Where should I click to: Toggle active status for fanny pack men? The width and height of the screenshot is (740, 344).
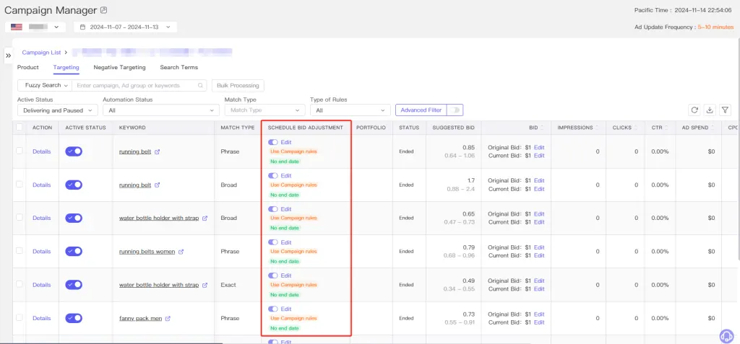pos(74,318)
